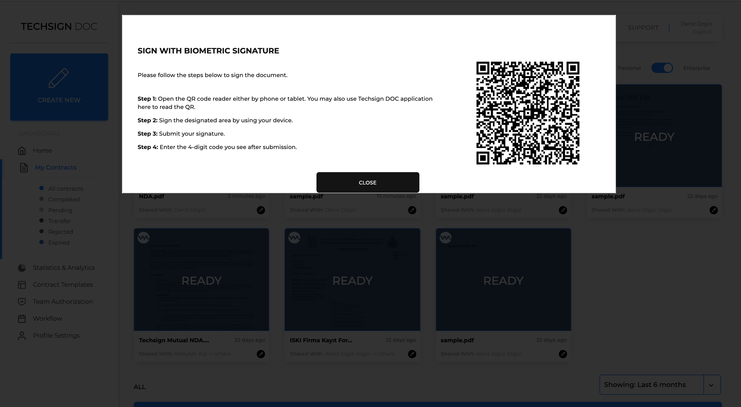Open Contract Templates page

pos(63,285)
